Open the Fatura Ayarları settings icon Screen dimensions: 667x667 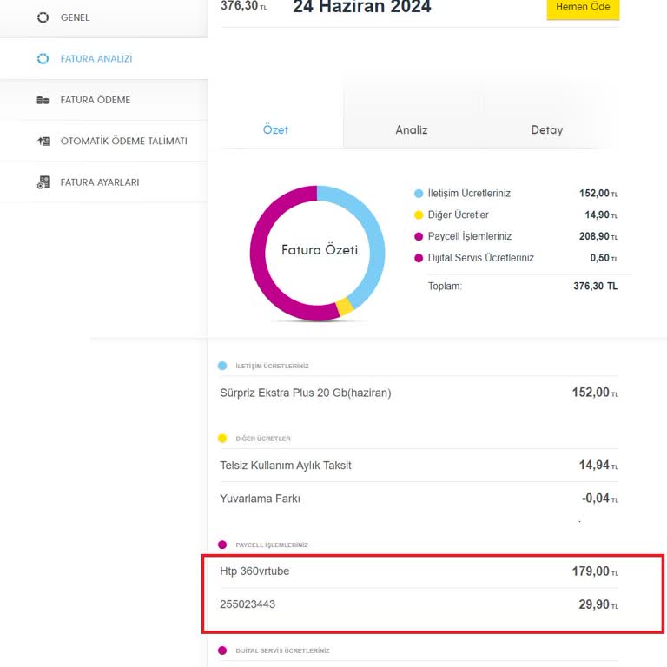pyautogui.click(x=43, y=182)
